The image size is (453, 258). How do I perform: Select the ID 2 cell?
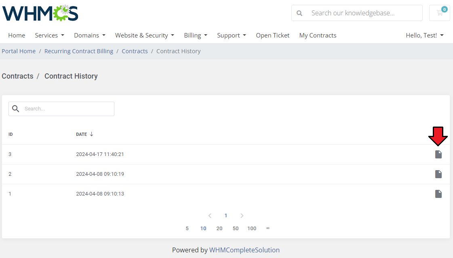click(10, 174)
